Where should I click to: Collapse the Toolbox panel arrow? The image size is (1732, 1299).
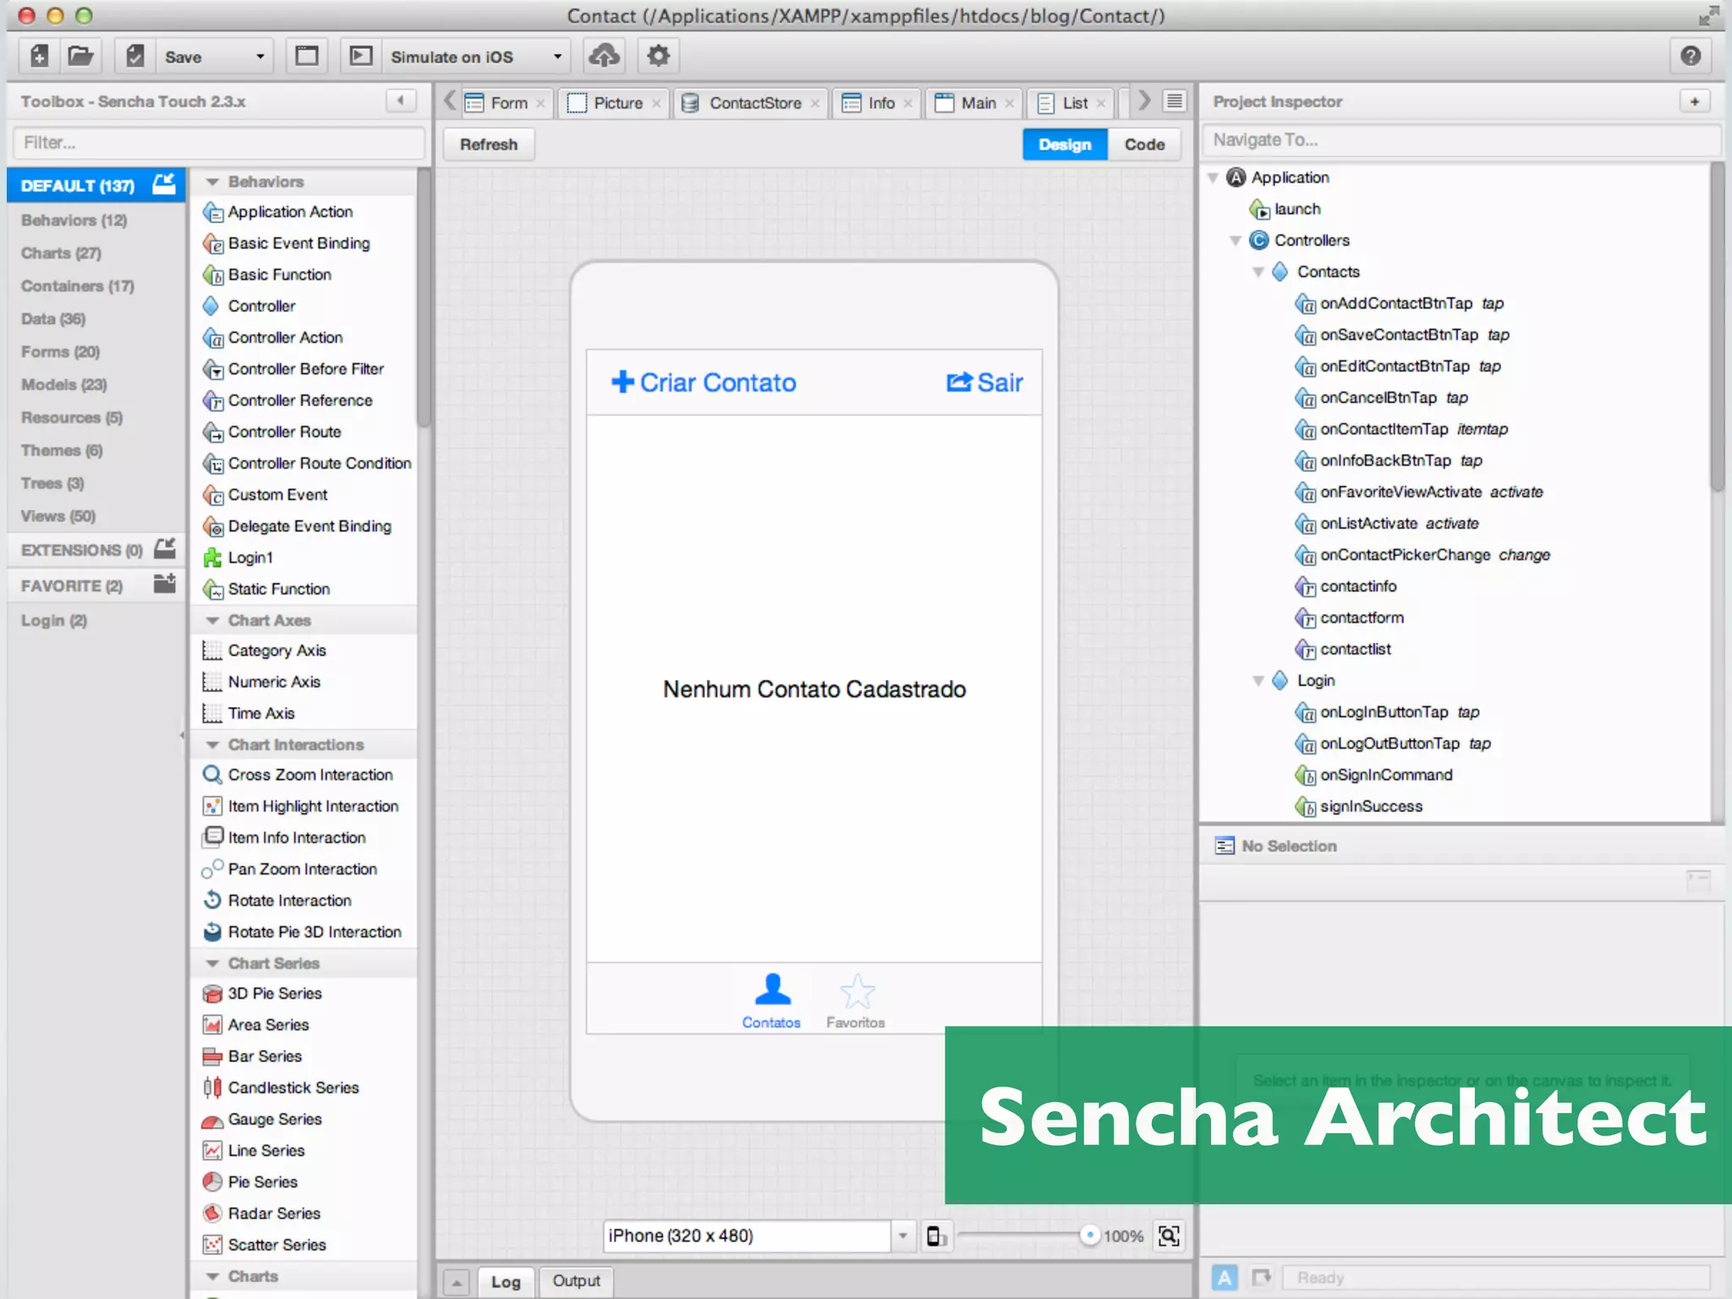coord(401,101)
